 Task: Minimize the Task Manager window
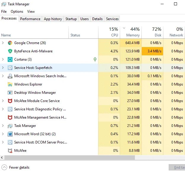pos(162,4)
